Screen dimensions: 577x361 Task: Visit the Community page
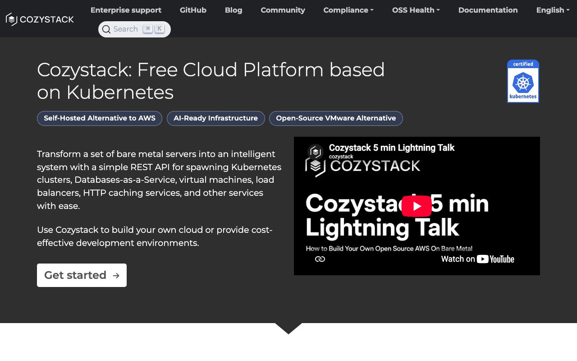coord(283,10)
